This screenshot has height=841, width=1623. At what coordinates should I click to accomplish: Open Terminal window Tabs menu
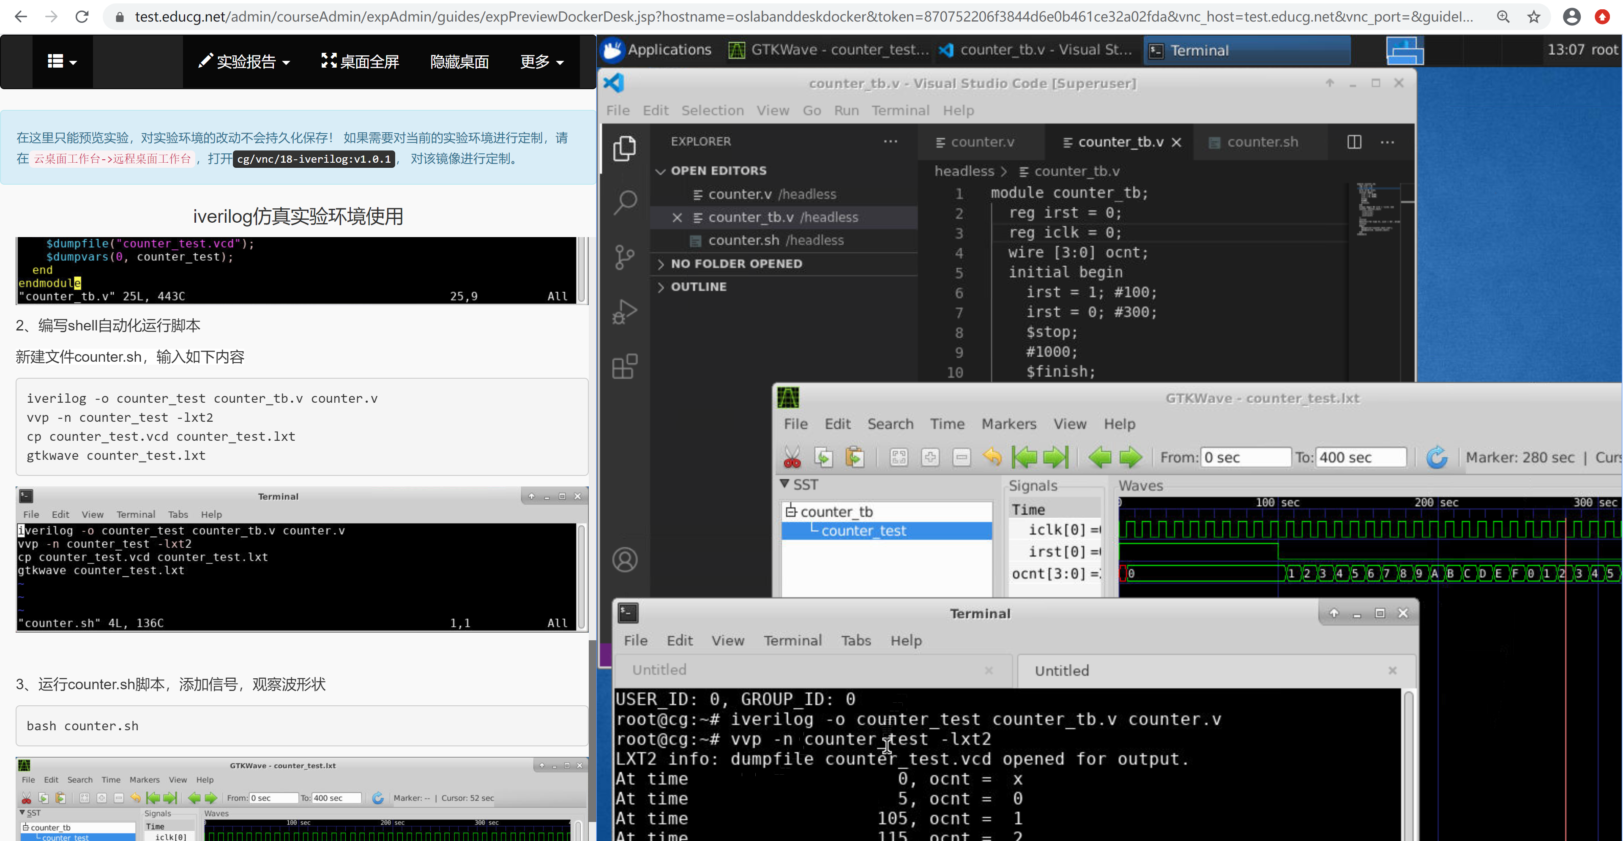click(855, 641)
